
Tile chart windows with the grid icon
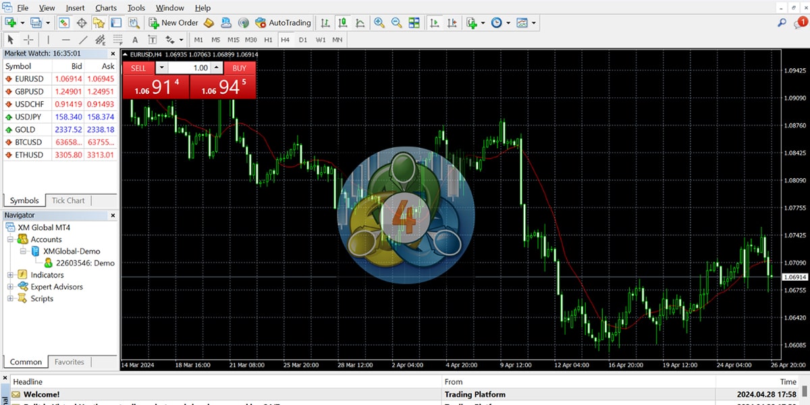[x=414, y=22]
